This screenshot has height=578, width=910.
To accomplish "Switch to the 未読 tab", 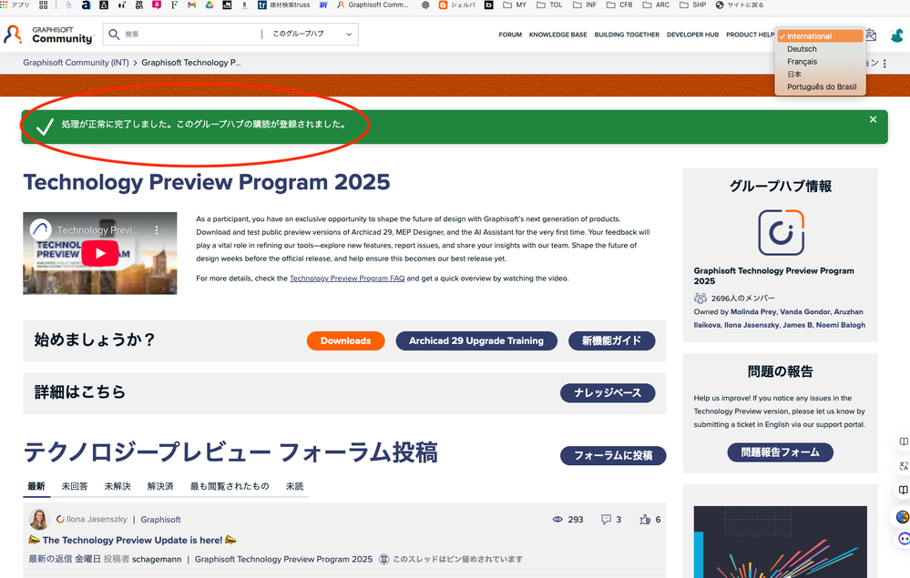I will click(295, 486).
